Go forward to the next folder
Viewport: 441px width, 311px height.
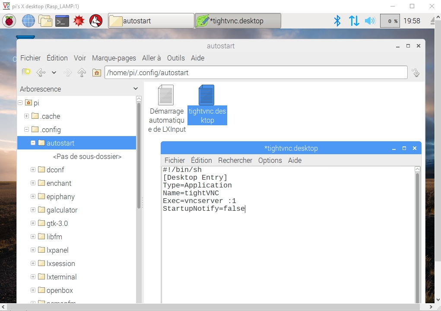67,73
